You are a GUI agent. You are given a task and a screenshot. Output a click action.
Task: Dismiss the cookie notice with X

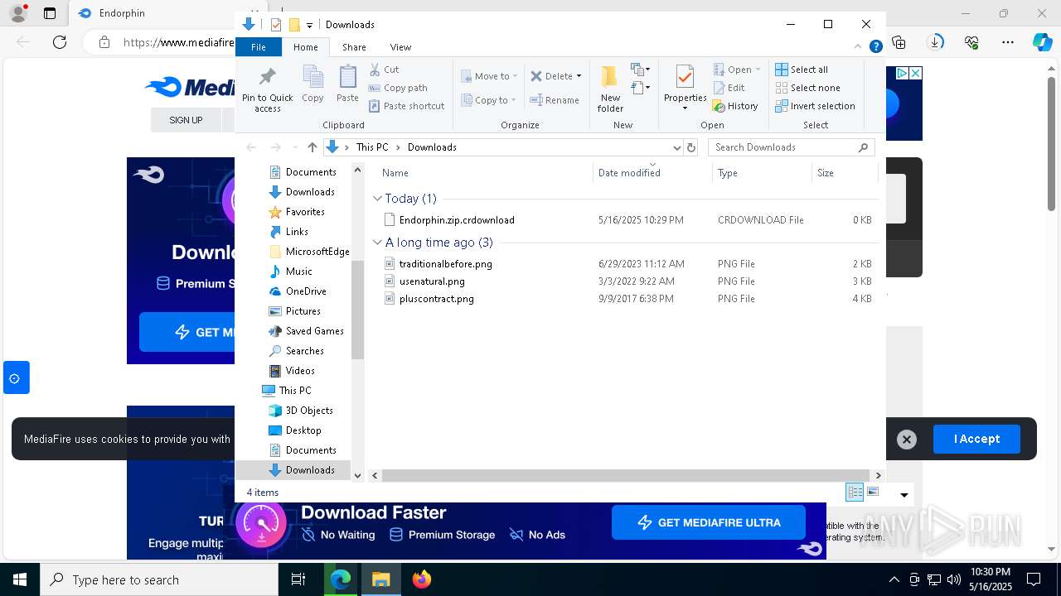(907, 440)
